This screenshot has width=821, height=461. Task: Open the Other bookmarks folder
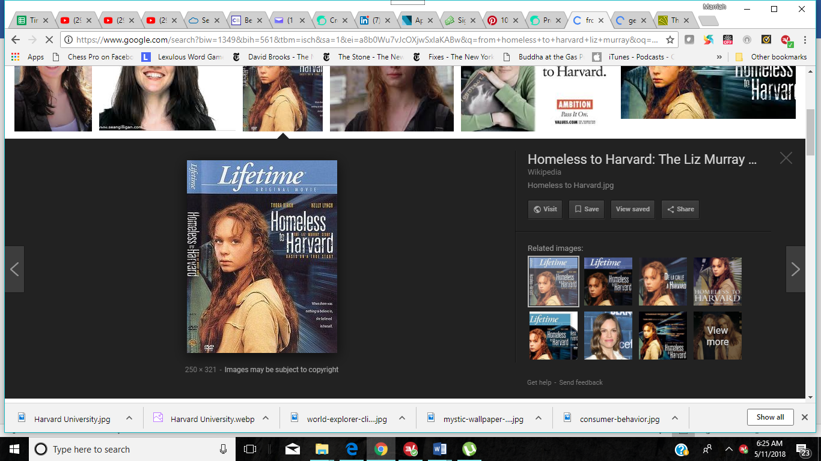click(x=772, y=57)
